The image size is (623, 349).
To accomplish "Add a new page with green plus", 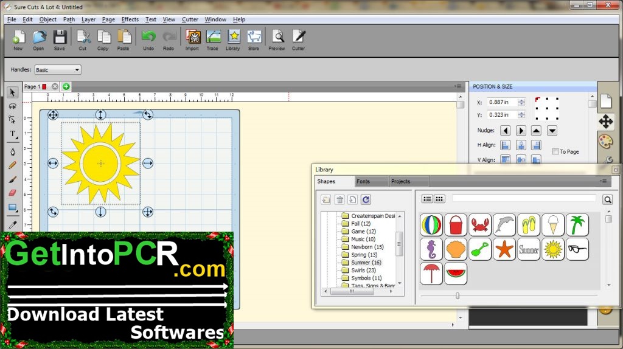I will pos(66,86).
